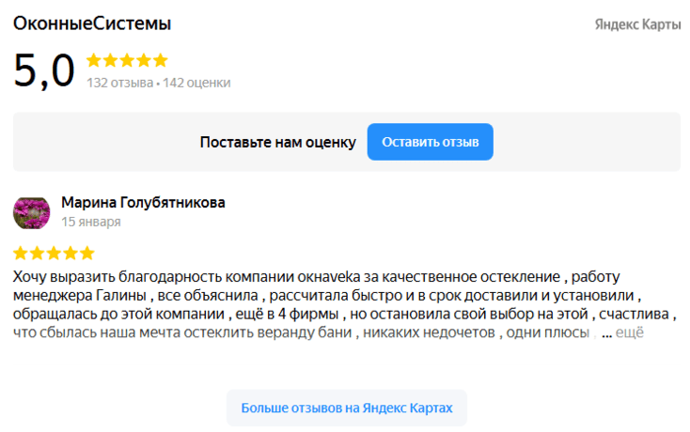
Task: Open the 'ОконныеСистемы' company title
Action: point(92,23)
